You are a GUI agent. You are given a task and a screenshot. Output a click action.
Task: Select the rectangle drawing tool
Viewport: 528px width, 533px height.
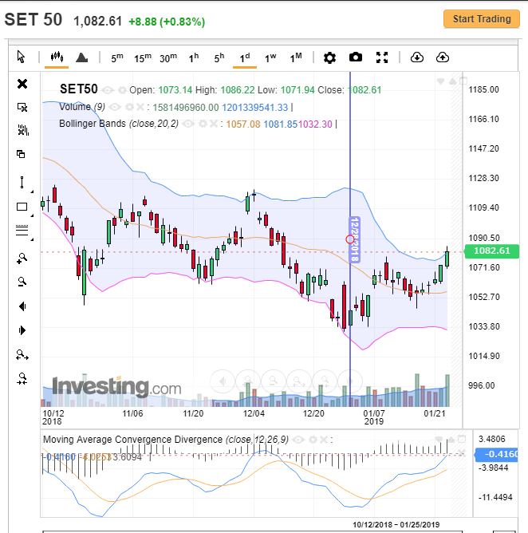coord(22,207)
